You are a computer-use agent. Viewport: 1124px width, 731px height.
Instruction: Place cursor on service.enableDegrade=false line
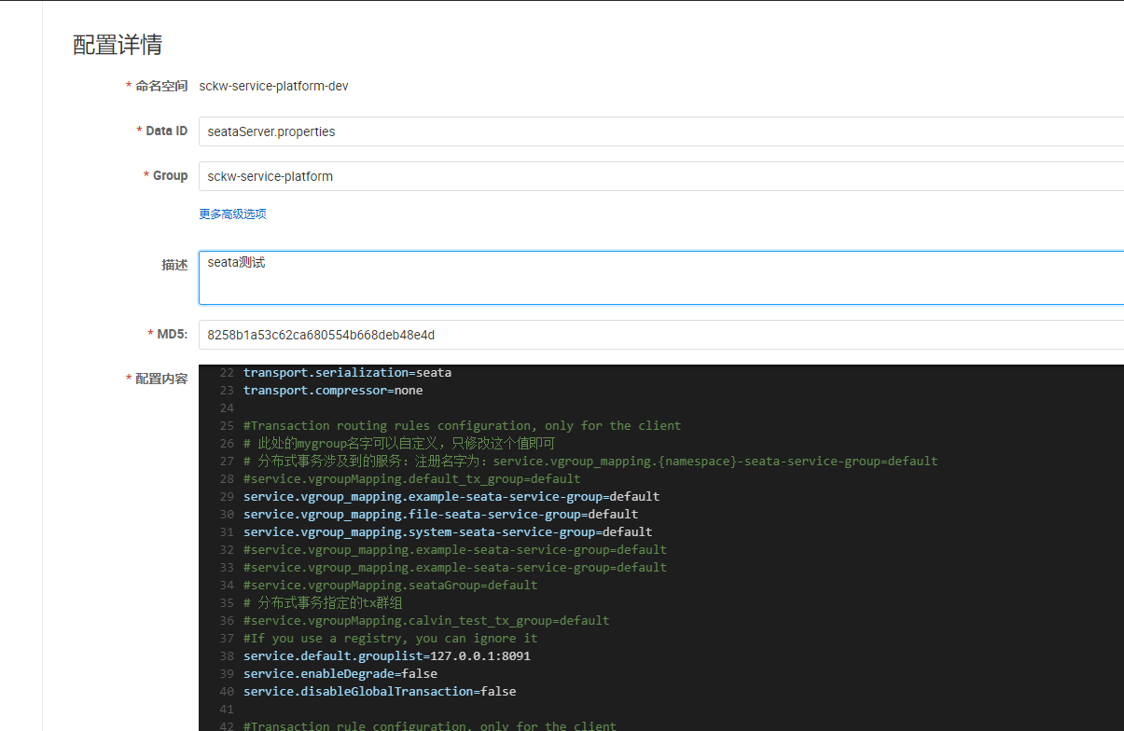click(340, 674)
